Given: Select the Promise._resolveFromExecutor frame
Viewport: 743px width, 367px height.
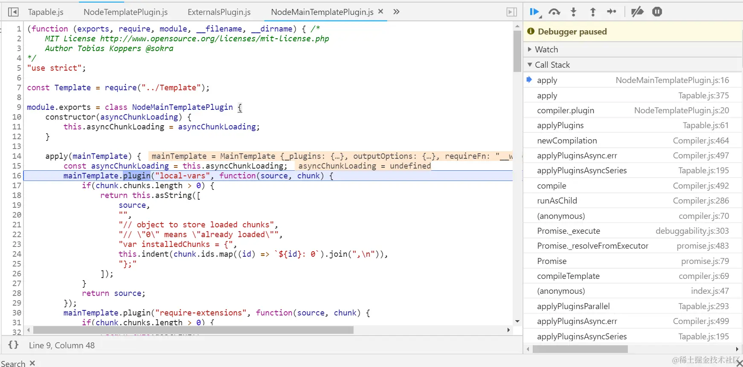Looking at the screenshot, I should (633, 246).
